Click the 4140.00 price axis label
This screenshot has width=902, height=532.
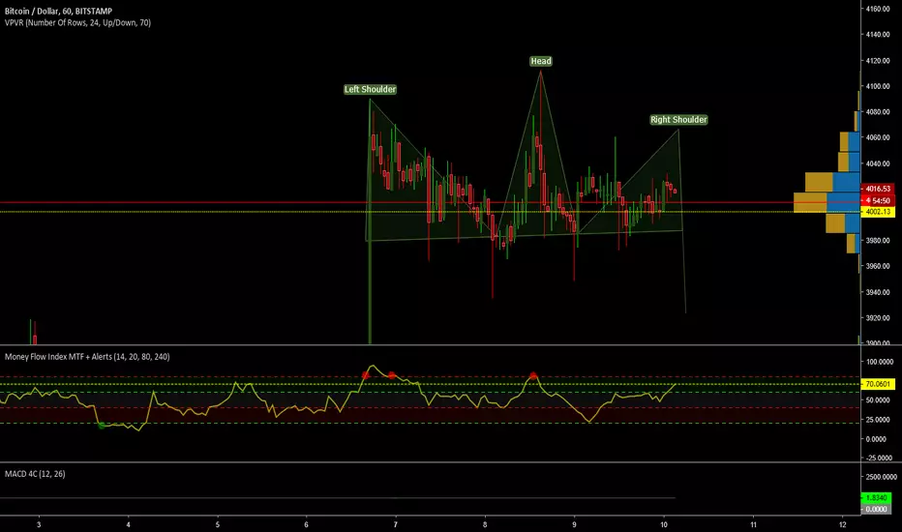click(x=877, y=35)
